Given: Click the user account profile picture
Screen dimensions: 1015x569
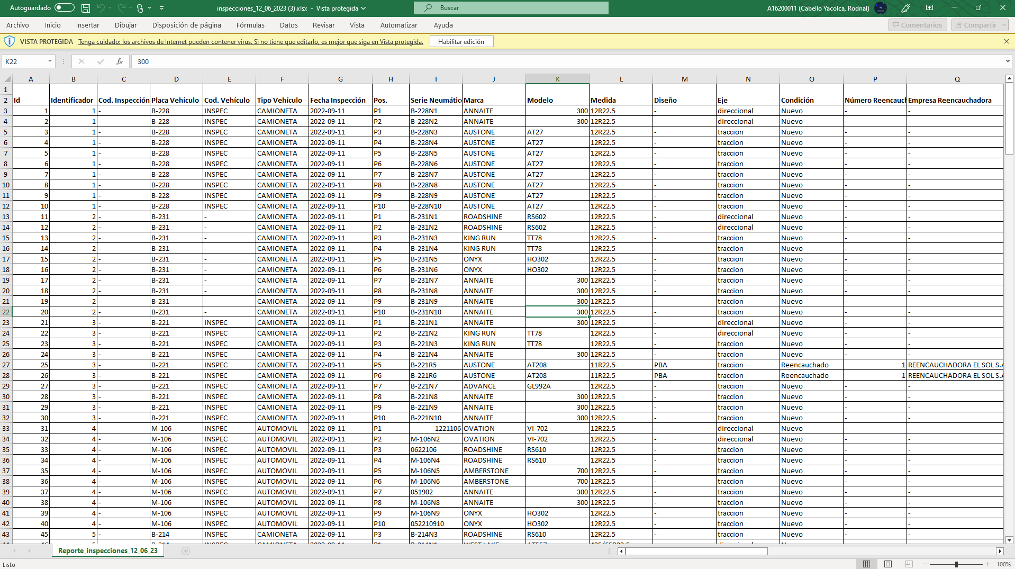Looking at the screenshot, I should (881, 8).
